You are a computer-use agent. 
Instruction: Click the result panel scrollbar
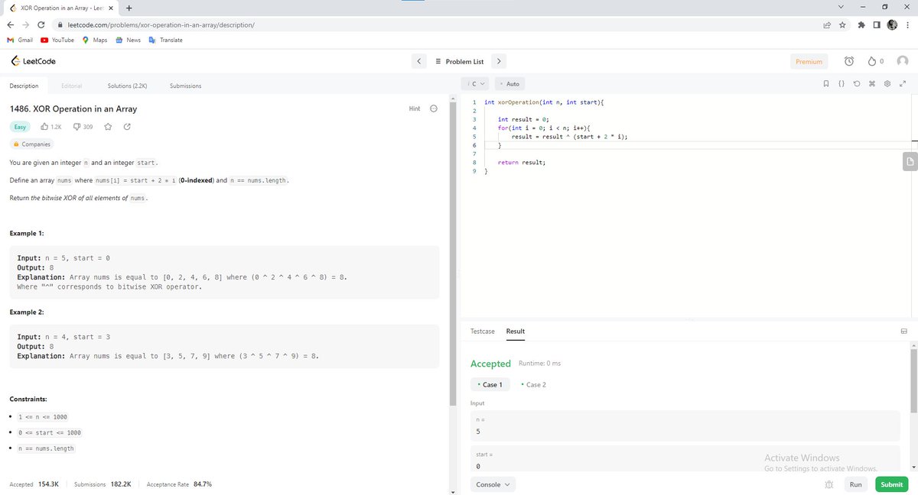pyautogui.click(x=913, y=380)
